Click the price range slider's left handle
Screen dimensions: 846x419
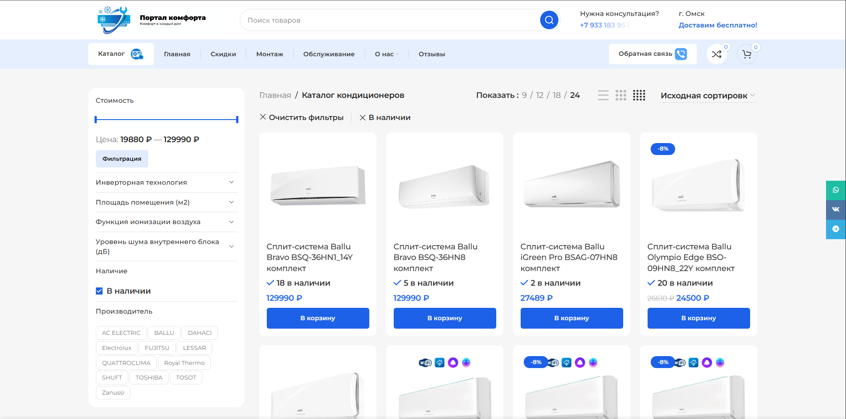tap(96, 120)
